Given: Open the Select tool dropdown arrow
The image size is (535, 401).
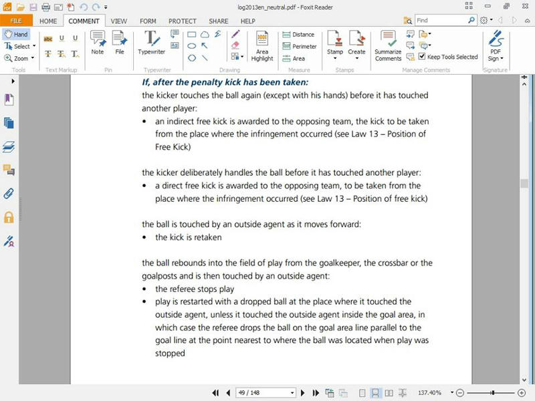Looking at the screenshot, I should [34, 45].
